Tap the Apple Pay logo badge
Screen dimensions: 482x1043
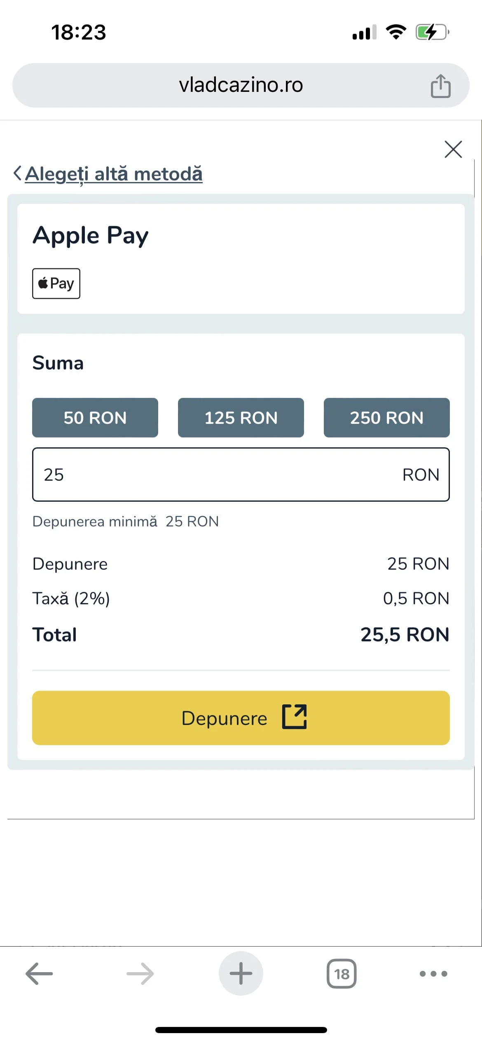point(56,283)
